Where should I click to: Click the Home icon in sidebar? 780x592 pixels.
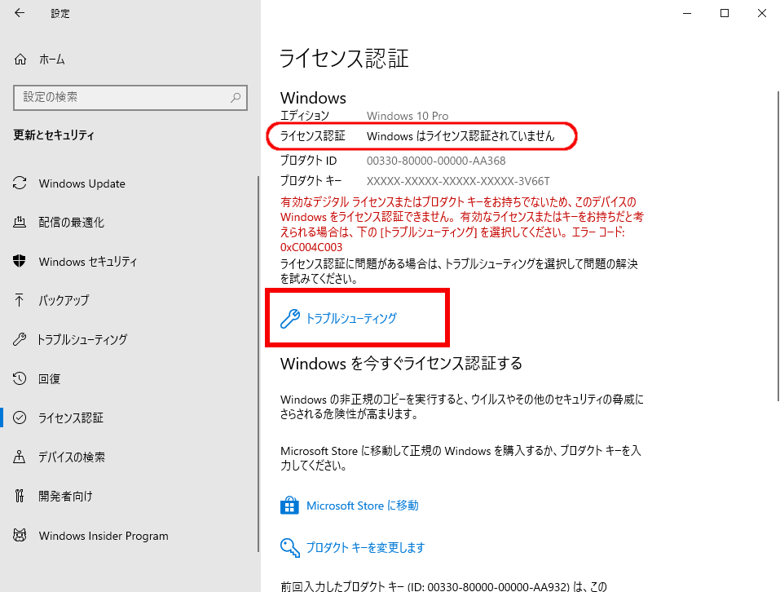pyautogui.click(x=20, y=60)
